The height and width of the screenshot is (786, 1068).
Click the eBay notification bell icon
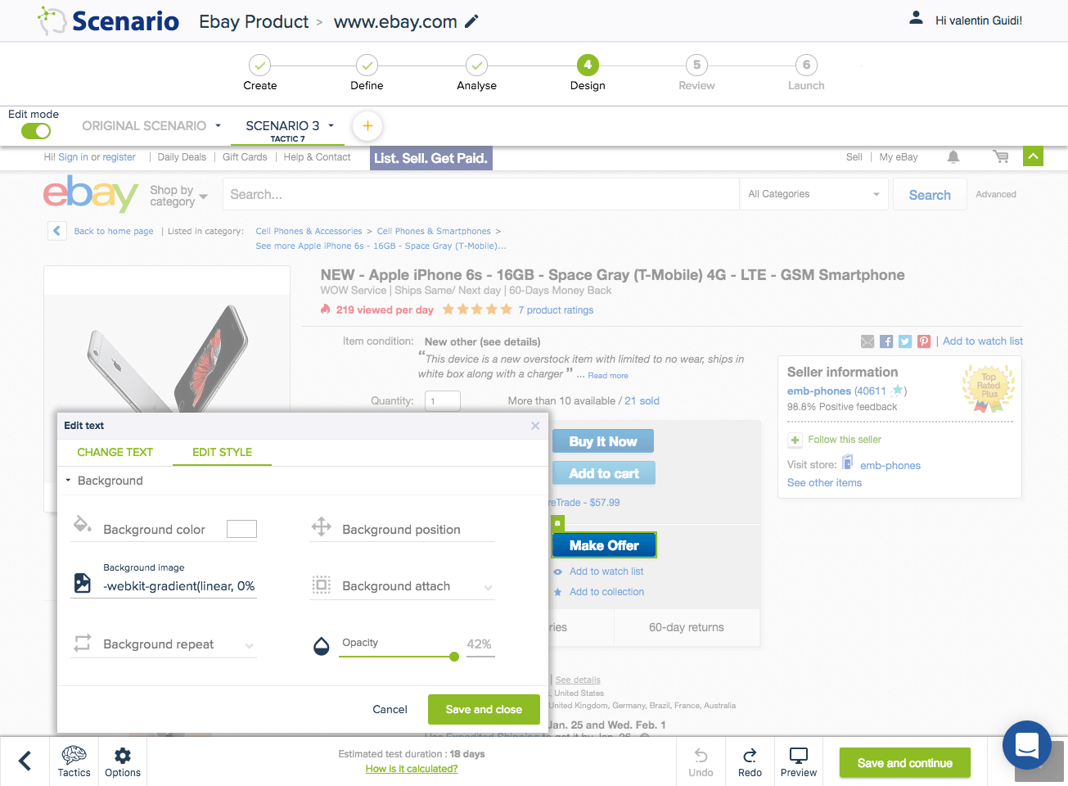click(x=953, y=156)
